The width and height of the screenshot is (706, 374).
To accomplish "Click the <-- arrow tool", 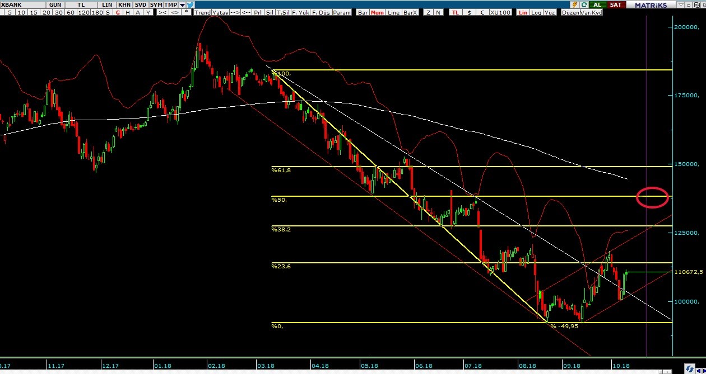I will coord(246,12).
